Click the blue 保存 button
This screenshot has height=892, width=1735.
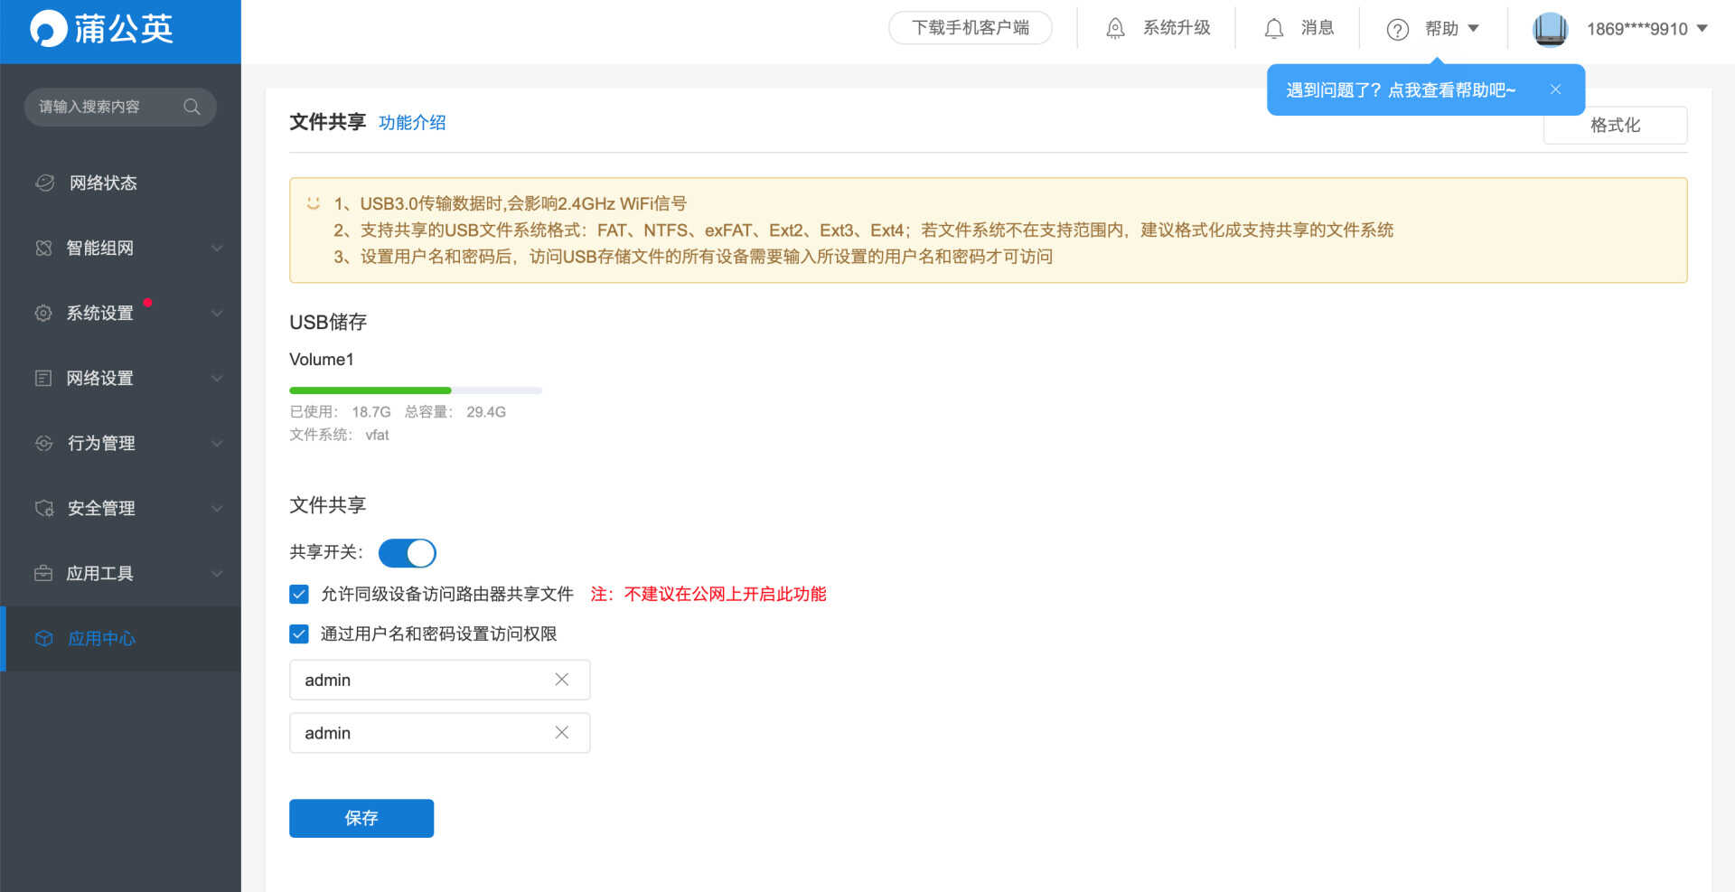361,818
